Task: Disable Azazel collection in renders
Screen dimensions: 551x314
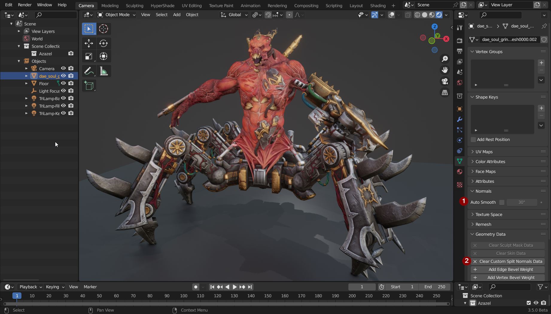Action: pos(71,53)
